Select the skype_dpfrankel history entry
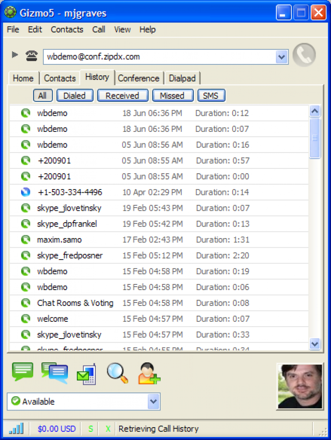Screen dimensions: 331x440 159,224
